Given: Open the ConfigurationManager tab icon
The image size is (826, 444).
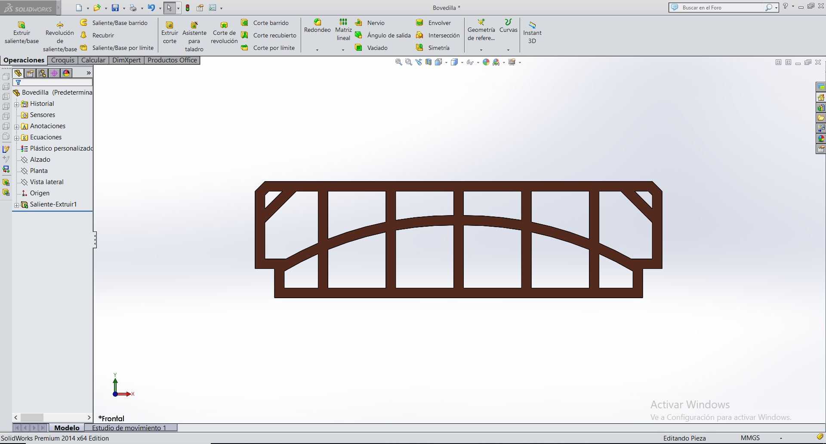Looking at the screenshot, I should click(42, 73).
